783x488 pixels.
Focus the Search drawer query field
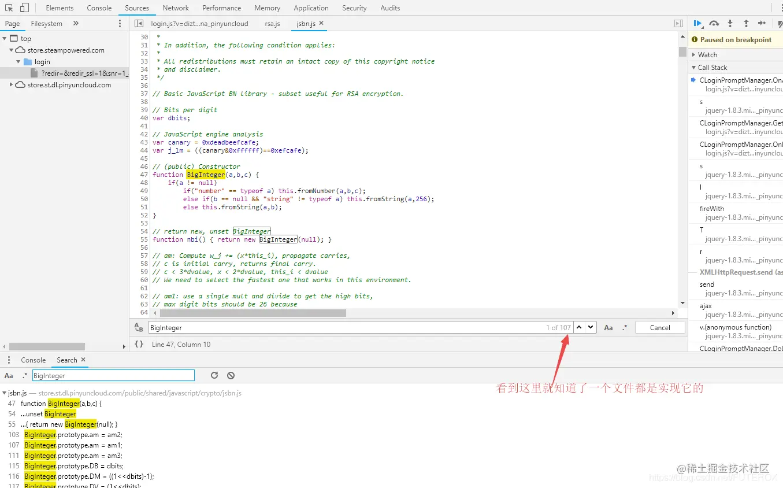(x=113, y=376)
